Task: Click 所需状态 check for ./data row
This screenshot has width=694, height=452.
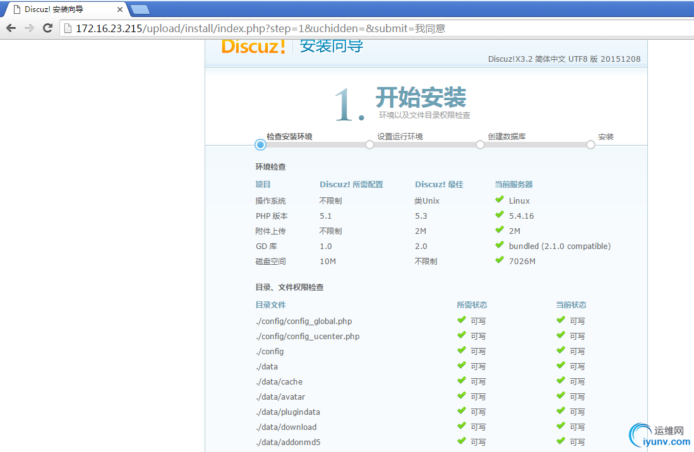Action: point(462,365)
